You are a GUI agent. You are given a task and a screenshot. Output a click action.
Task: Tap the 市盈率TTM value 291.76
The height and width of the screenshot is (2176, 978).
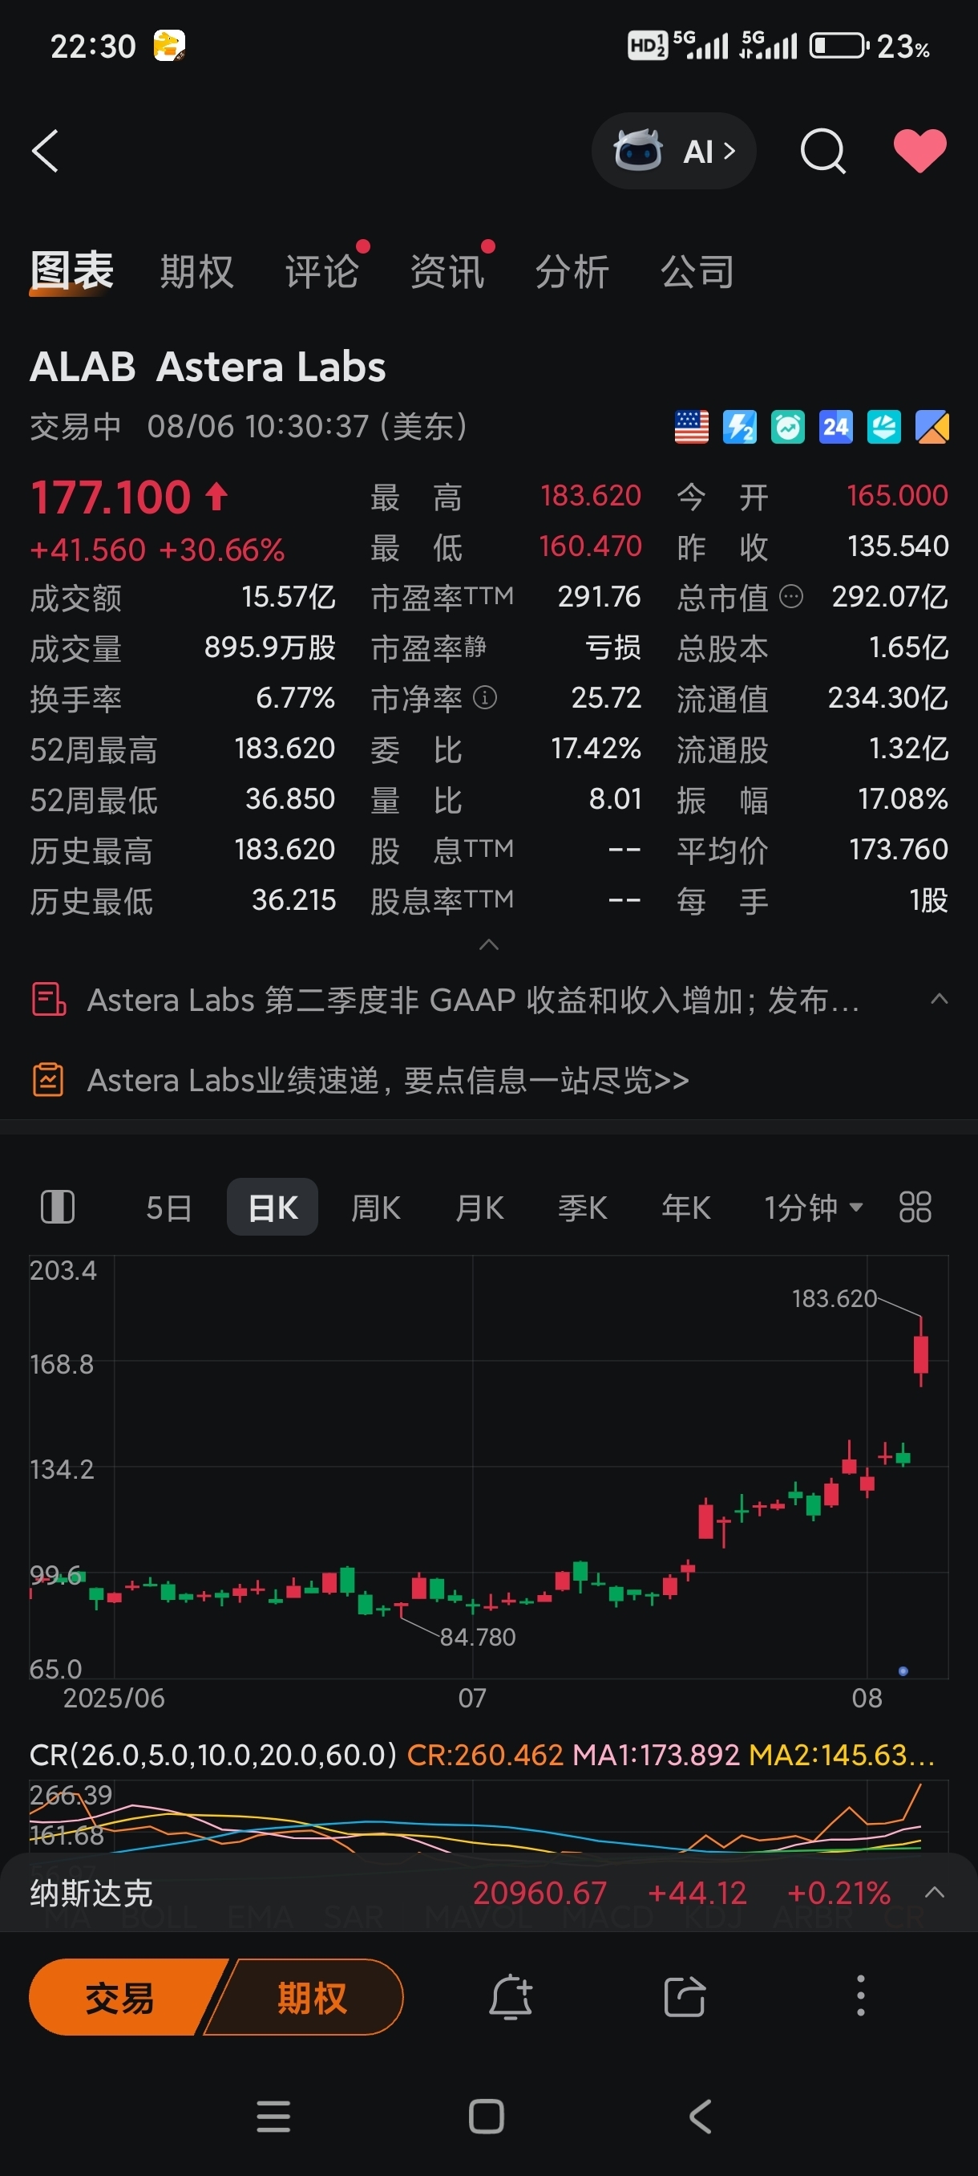(599, 597)
